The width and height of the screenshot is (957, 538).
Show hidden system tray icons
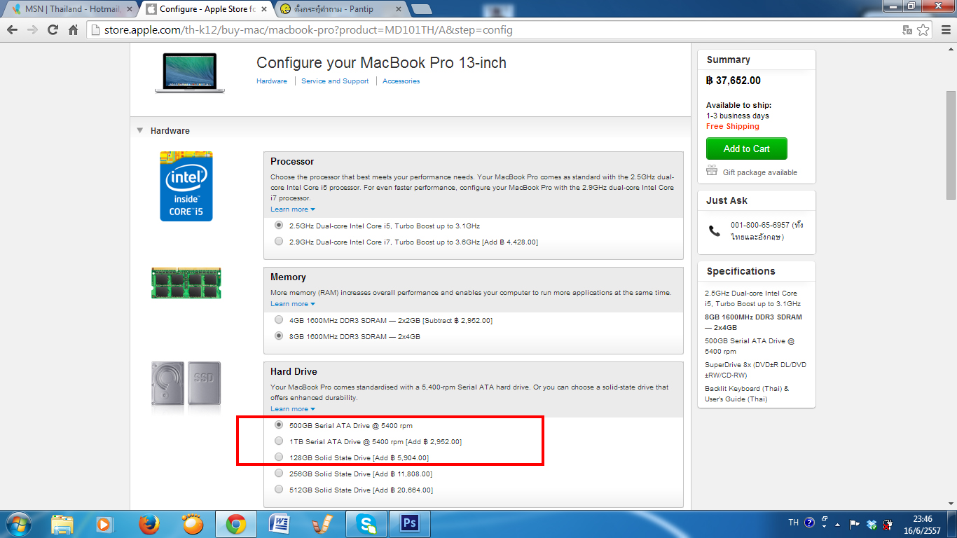point(837,524)
